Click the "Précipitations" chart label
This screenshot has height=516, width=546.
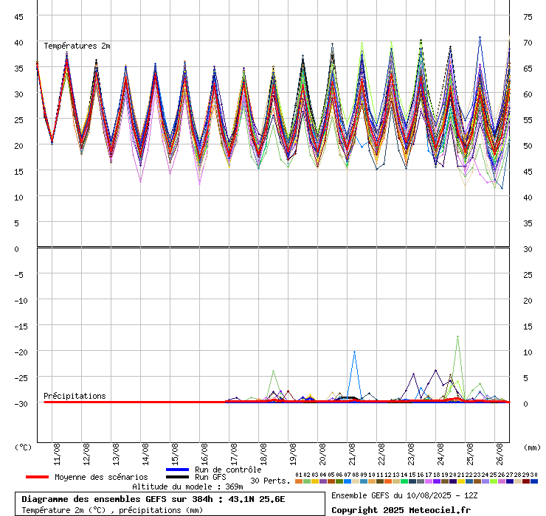click(x=75, y=396)
